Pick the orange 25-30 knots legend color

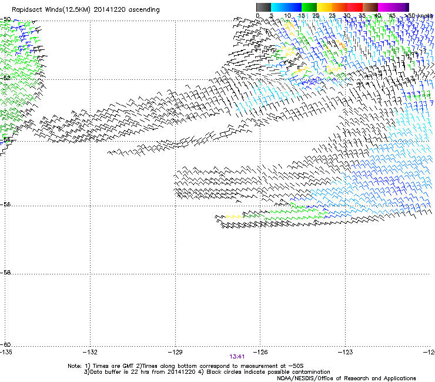[x=340, y=7]
